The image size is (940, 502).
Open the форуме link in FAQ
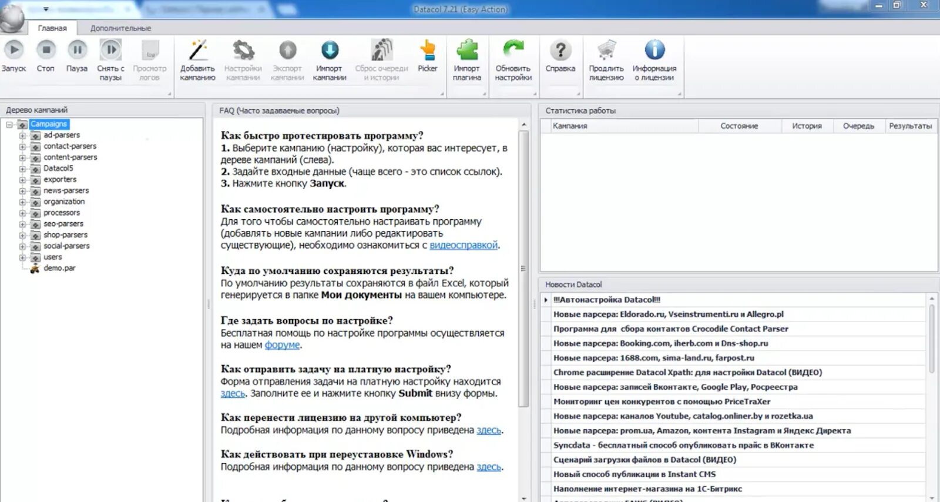(282, 345)
